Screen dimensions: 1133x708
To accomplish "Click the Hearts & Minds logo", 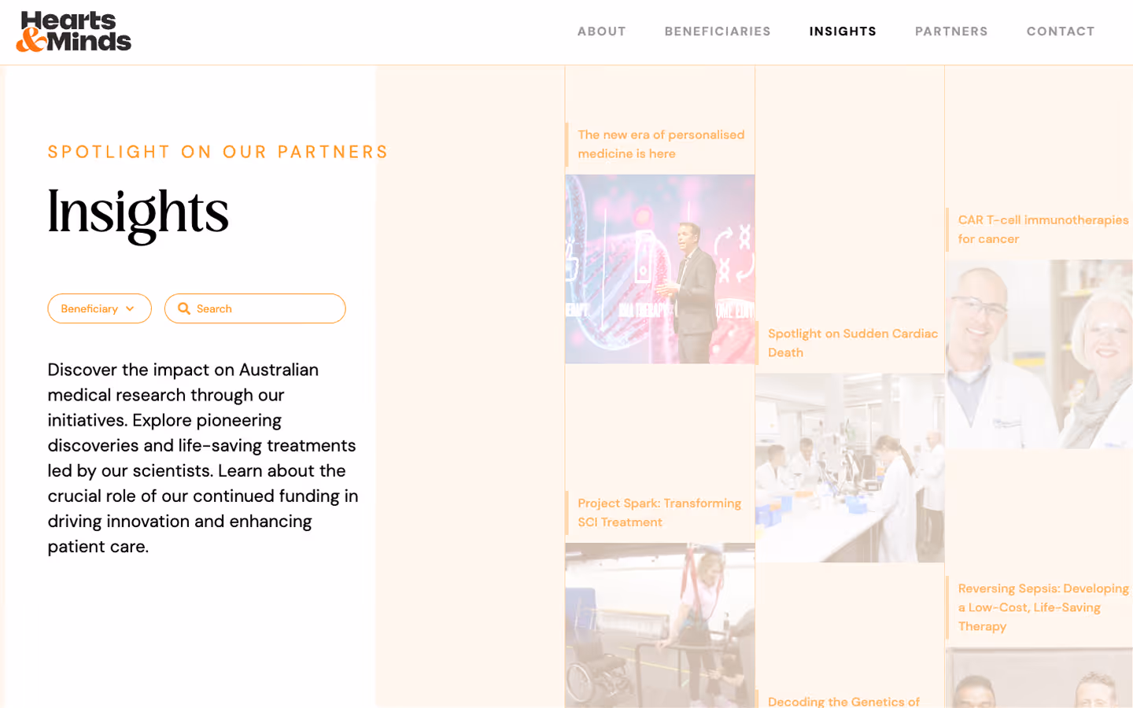I will [x=74, y=31].
